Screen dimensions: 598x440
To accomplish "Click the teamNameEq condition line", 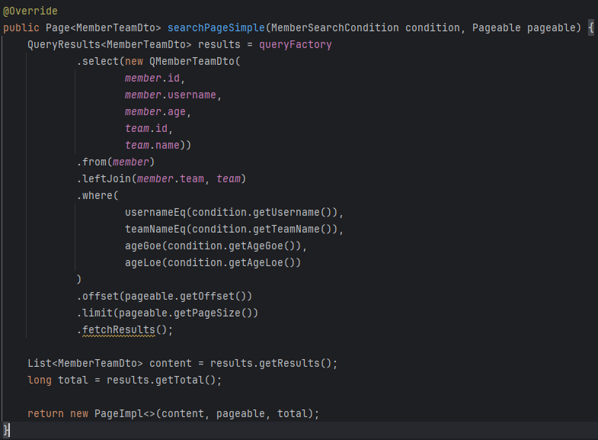I will 234,230.
